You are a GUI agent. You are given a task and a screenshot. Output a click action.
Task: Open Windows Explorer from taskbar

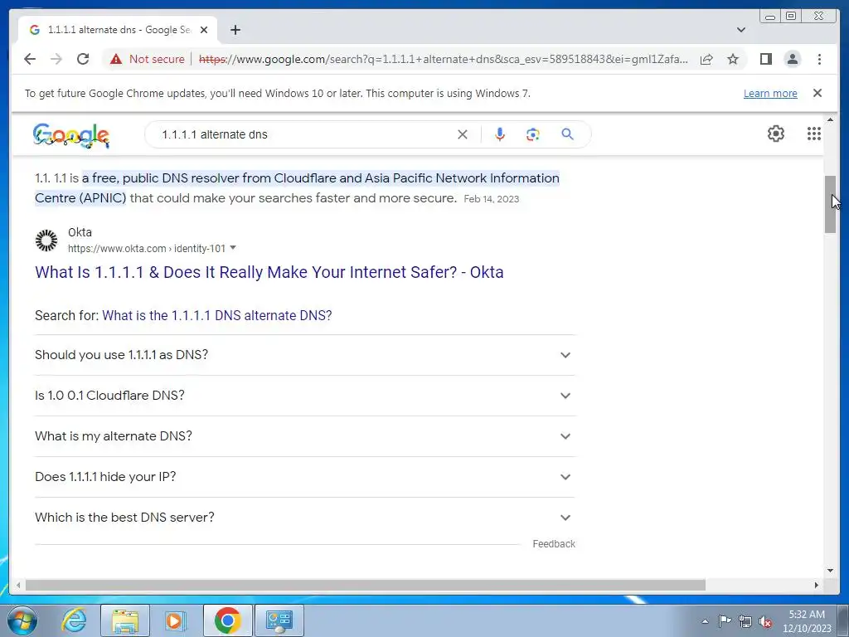[125, 620]
